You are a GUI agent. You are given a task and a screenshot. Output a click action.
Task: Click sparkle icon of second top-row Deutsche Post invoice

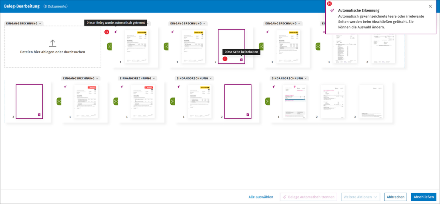pyautogui.click(x=172, y=32)
